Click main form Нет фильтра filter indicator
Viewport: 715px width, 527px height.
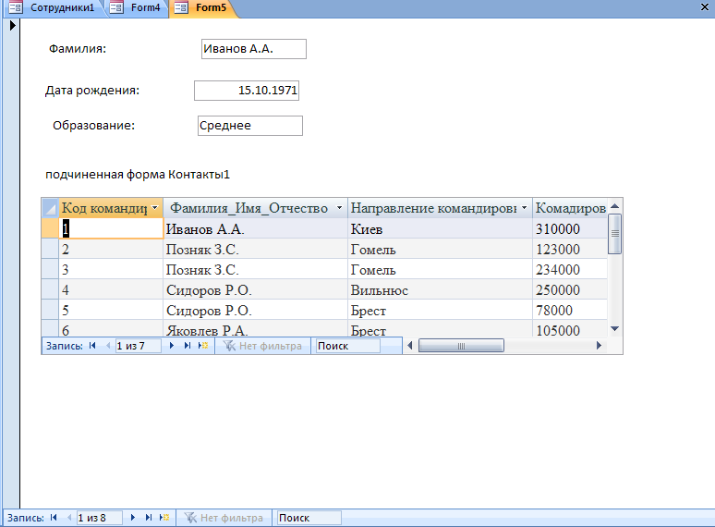[x=224, y=518]
